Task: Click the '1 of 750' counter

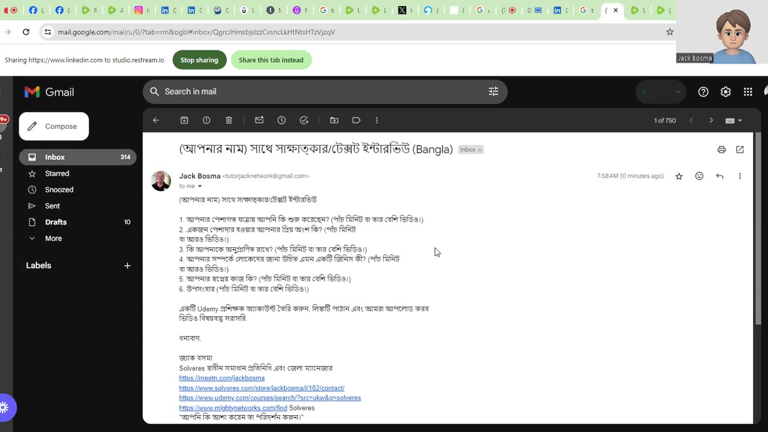Action: (665, 121)
